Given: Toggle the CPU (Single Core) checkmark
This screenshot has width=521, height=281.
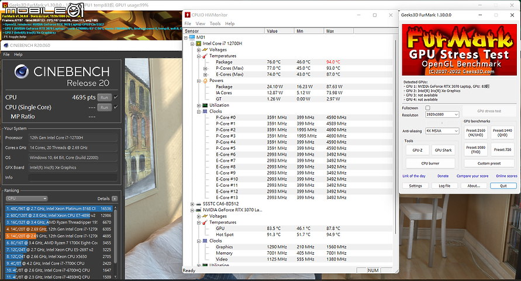Looking at the screenshot, I should 116,107.
